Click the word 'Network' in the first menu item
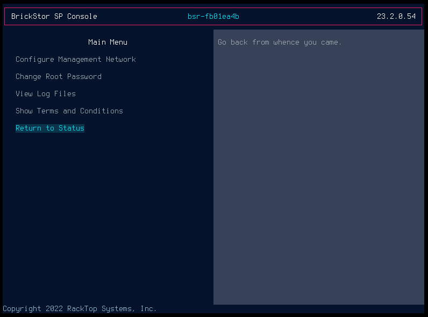This screenshot has width=428, height=317. pos(120,59)
